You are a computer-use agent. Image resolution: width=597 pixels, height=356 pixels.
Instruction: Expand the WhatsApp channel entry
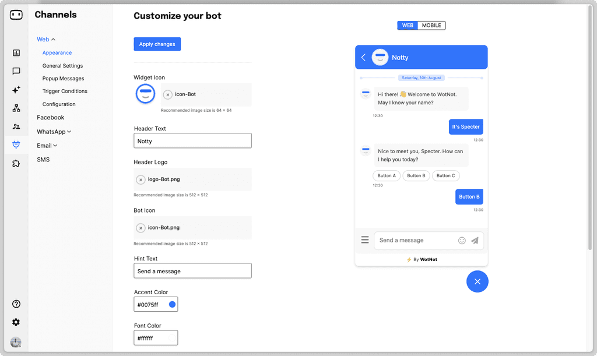click(54, 132)
